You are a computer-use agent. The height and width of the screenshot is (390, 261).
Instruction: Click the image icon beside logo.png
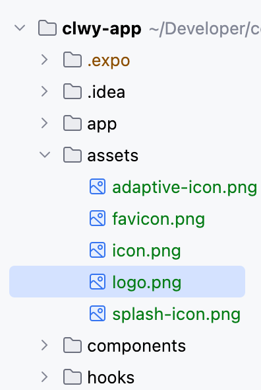[98, 282]
